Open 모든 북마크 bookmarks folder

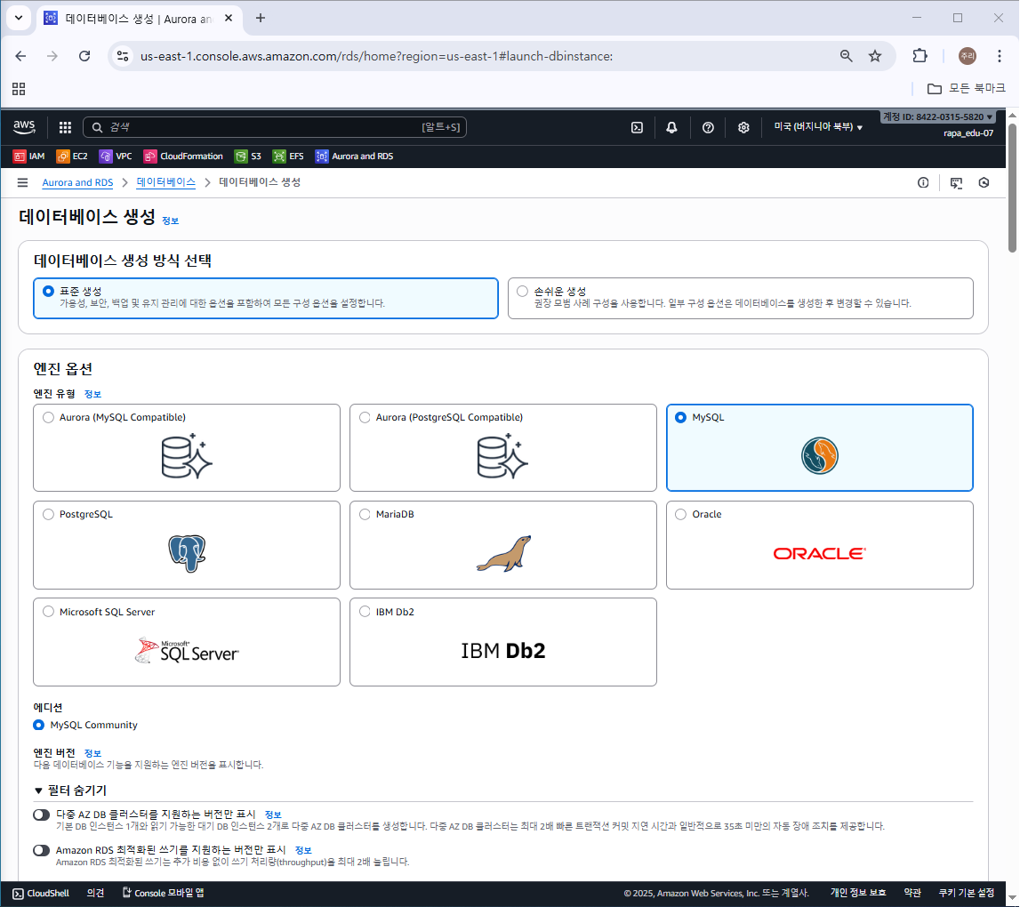tap(966, 89)
